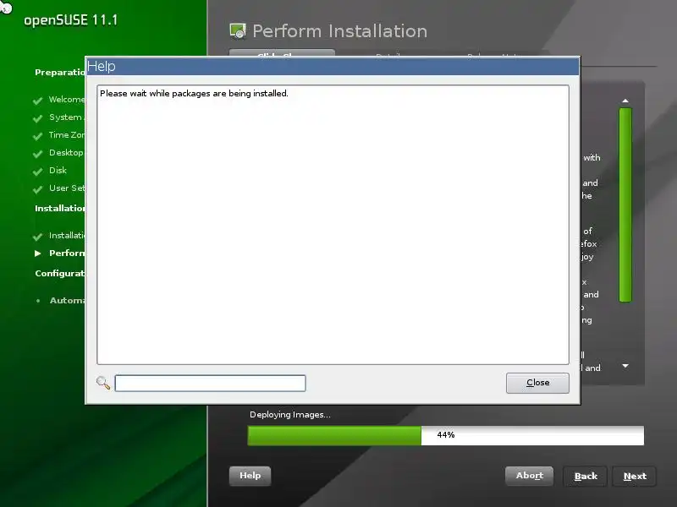677x507 pixels.
Task: Click the Perform Installation header icon
Action: click(238, 31)
